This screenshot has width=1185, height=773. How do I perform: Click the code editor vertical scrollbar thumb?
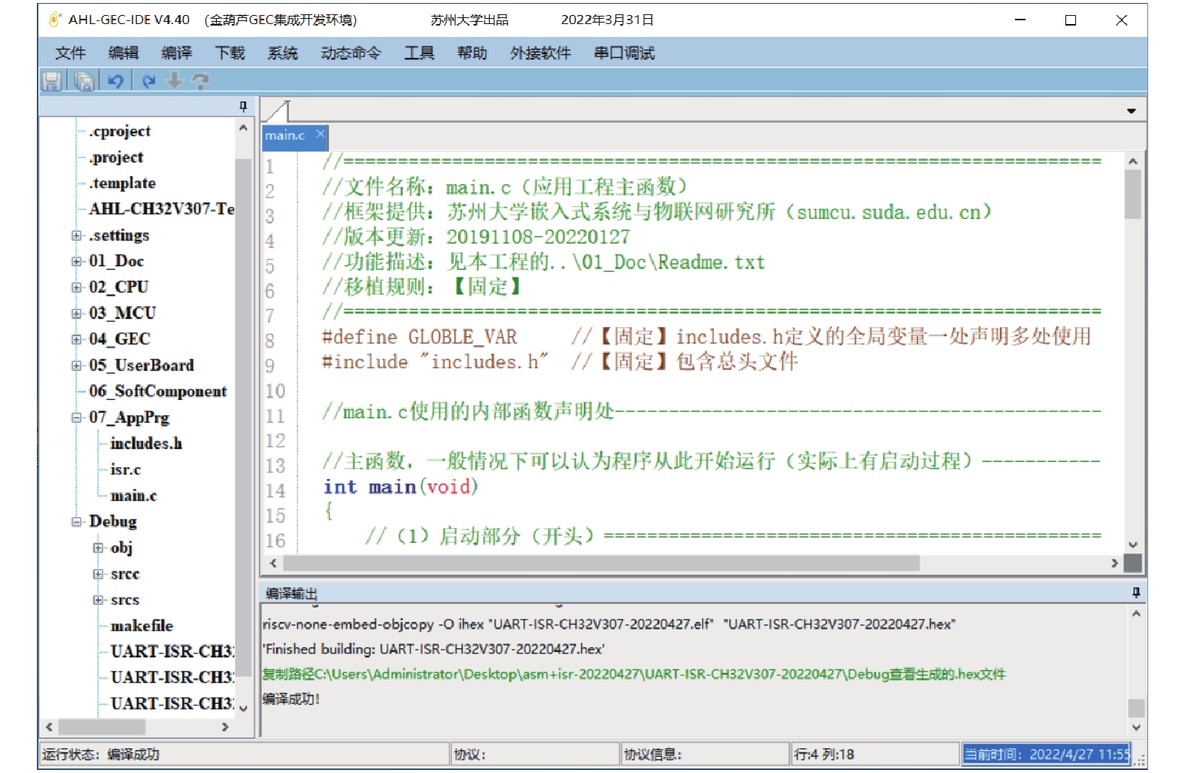pyautogui.click(x=1132, y=194)
